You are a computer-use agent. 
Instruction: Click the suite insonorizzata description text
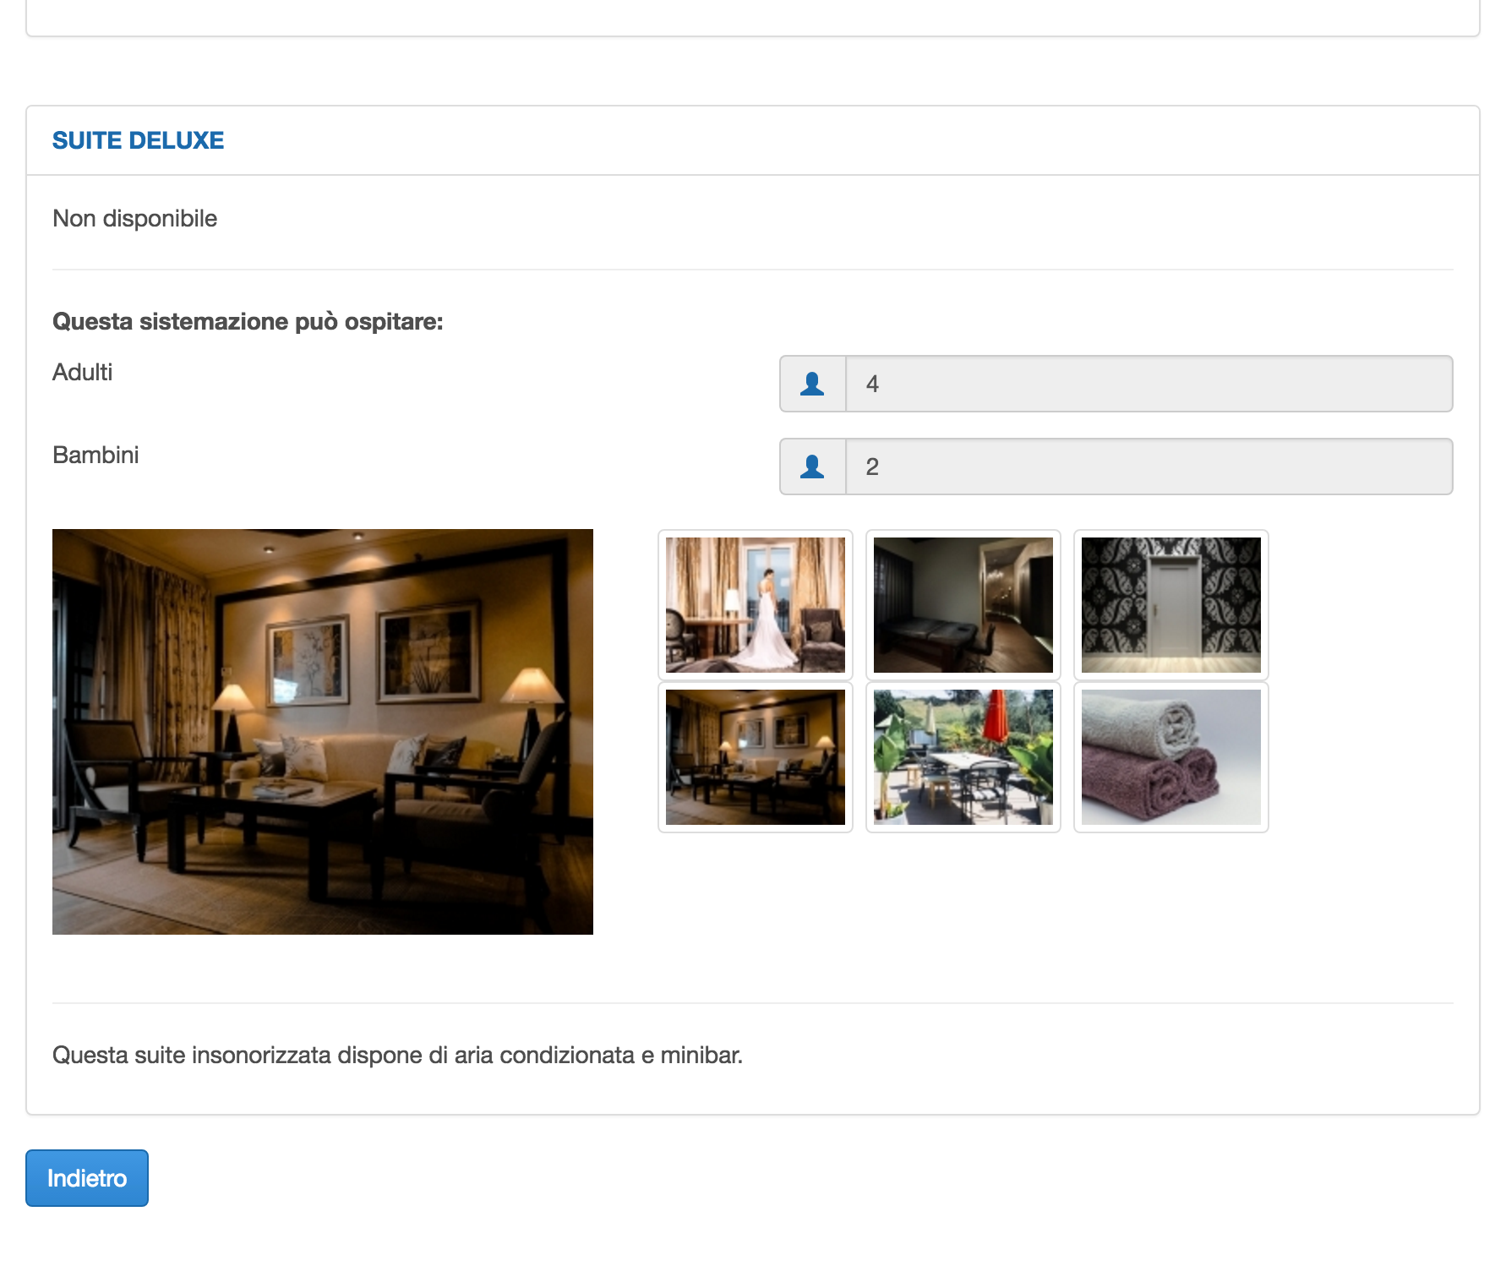[397, 1056]
